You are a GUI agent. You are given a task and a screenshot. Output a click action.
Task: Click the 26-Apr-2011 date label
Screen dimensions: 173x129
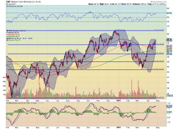click(x=11, y=4)
